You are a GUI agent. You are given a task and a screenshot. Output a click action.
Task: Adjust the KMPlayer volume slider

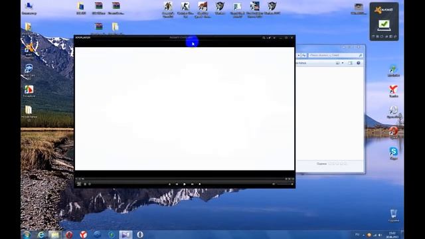(285, 184)
